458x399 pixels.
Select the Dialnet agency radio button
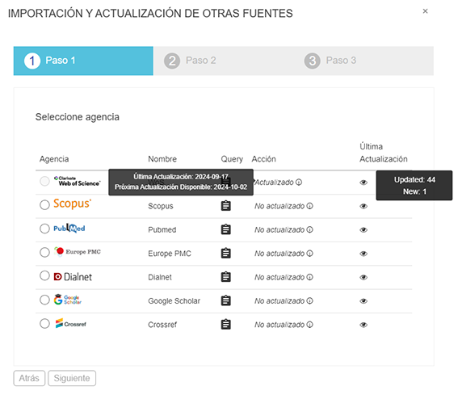(44, 275)
